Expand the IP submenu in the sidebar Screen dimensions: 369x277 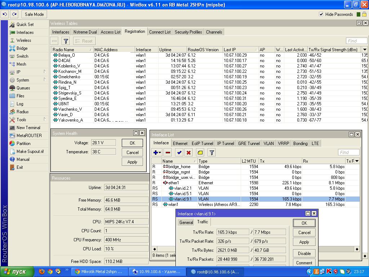(x=45, y=72)
